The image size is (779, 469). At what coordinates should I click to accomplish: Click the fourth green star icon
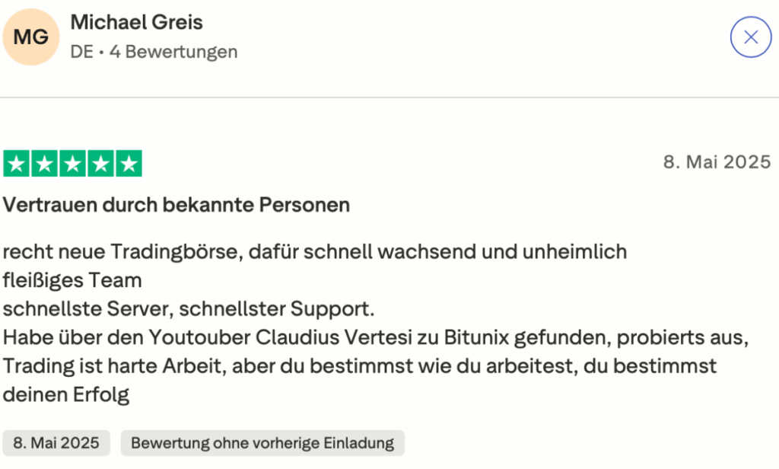100,162
